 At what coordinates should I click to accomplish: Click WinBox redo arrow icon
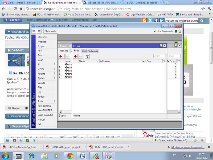point(39,31)
